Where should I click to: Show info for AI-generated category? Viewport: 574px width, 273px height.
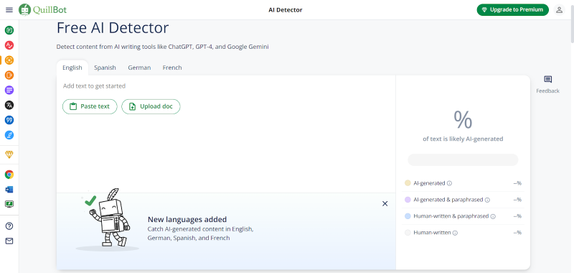[450, 183]
